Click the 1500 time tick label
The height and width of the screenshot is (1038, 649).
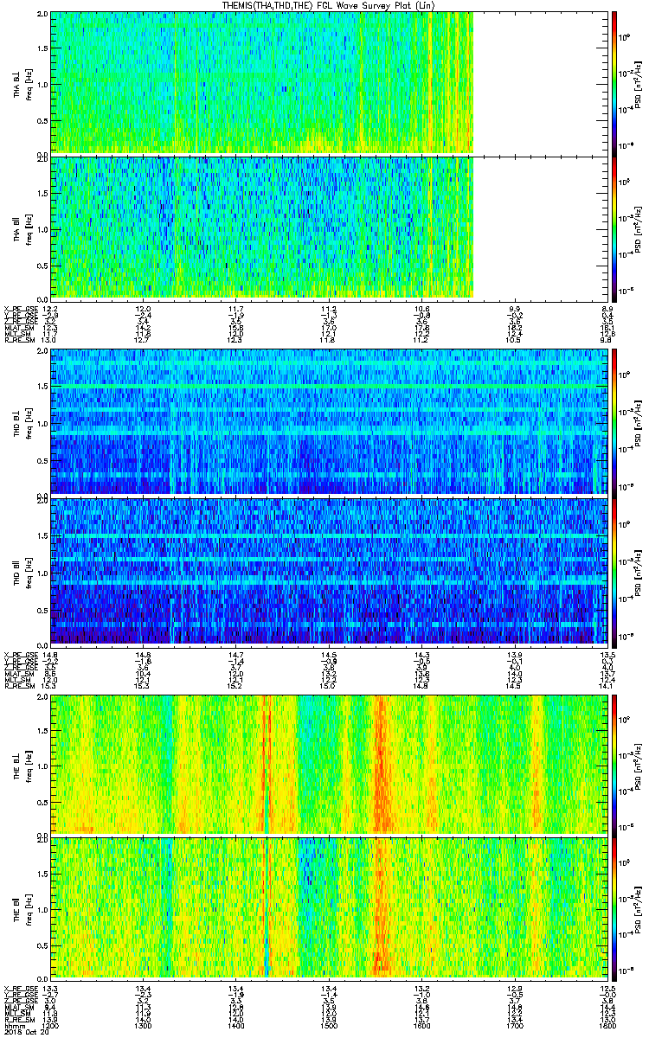coord(329,1024)
